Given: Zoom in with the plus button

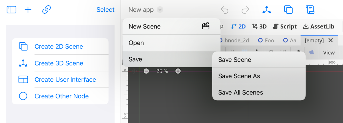Looking at the screenshot, I should (x=178, y=71).
